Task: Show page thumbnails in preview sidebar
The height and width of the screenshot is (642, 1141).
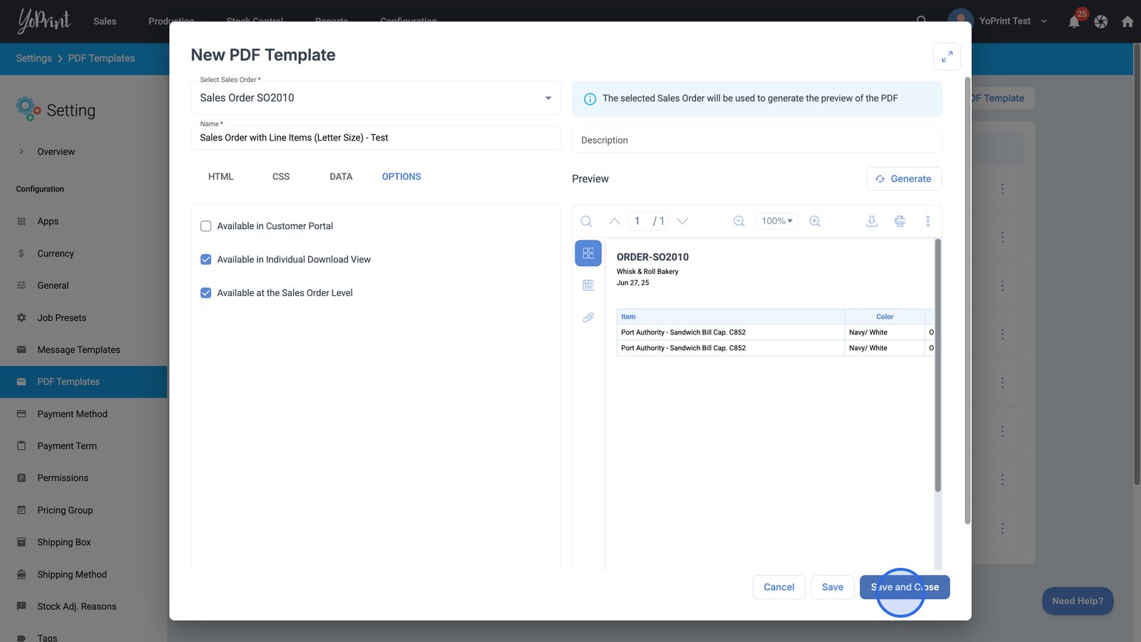Action: coord(588,253)
